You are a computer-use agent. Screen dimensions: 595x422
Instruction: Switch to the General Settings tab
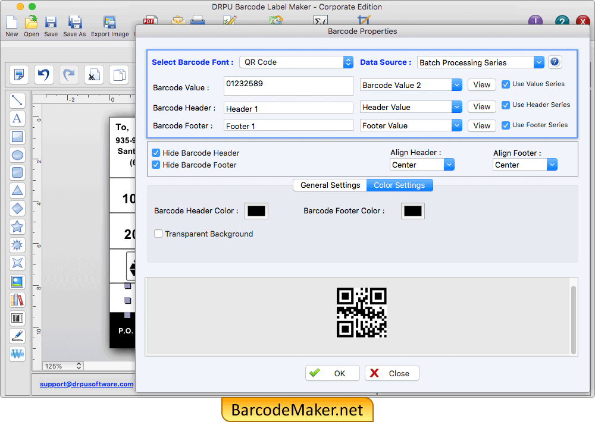pyautogui.click(x=330, y=185)
